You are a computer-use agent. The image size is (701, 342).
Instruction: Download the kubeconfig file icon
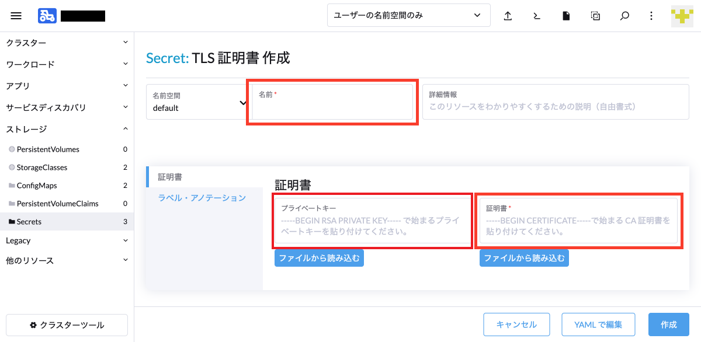[566, 16]
